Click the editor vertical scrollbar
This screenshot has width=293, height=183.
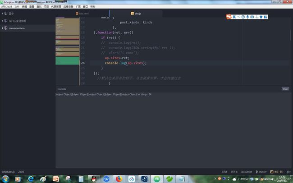290,35
